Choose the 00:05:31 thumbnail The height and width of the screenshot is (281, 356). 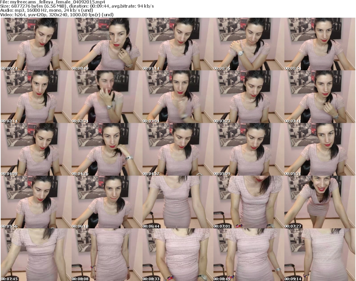click(320, 150)
